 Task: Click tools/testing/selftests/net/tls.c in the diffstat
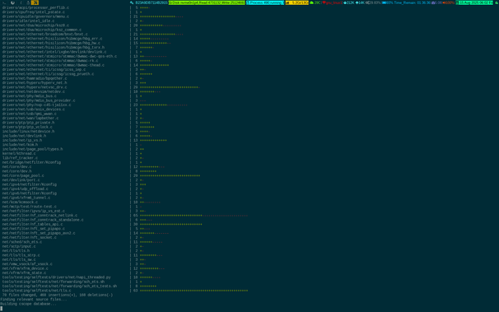point(36,291)
